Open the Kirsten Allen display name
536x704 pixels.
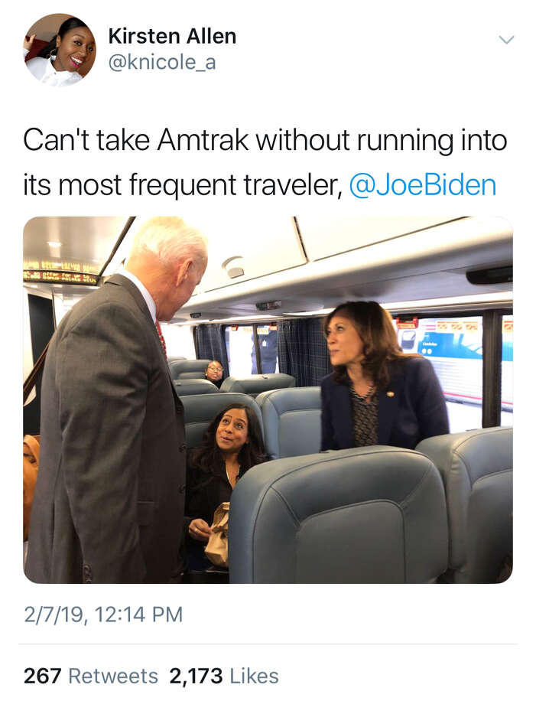172,37
